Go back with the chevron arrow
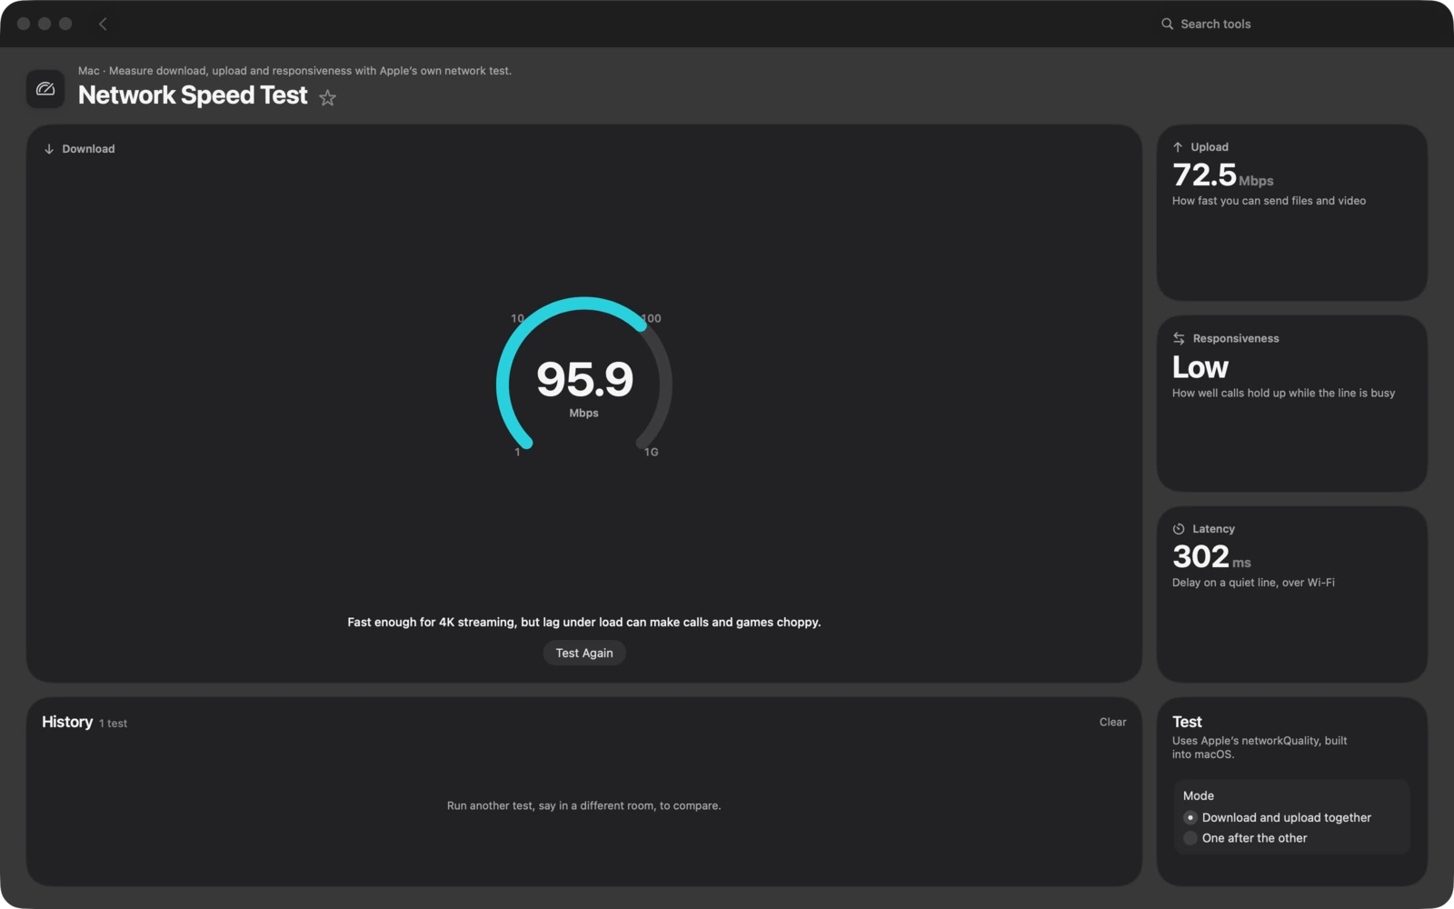 pos(103,24)
